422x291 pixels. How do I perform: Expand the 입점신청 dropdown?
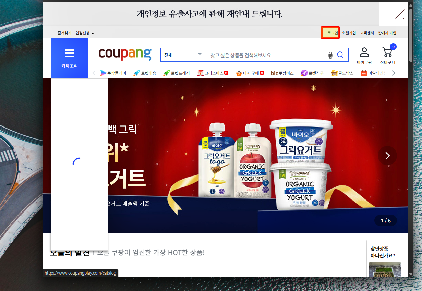85,33
